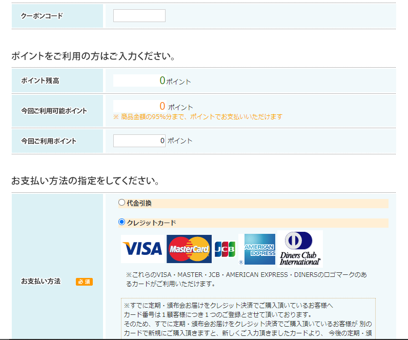Click the お支払い方法の指定 section heading
The image size is (408, 340).
(x=85, y=181)
